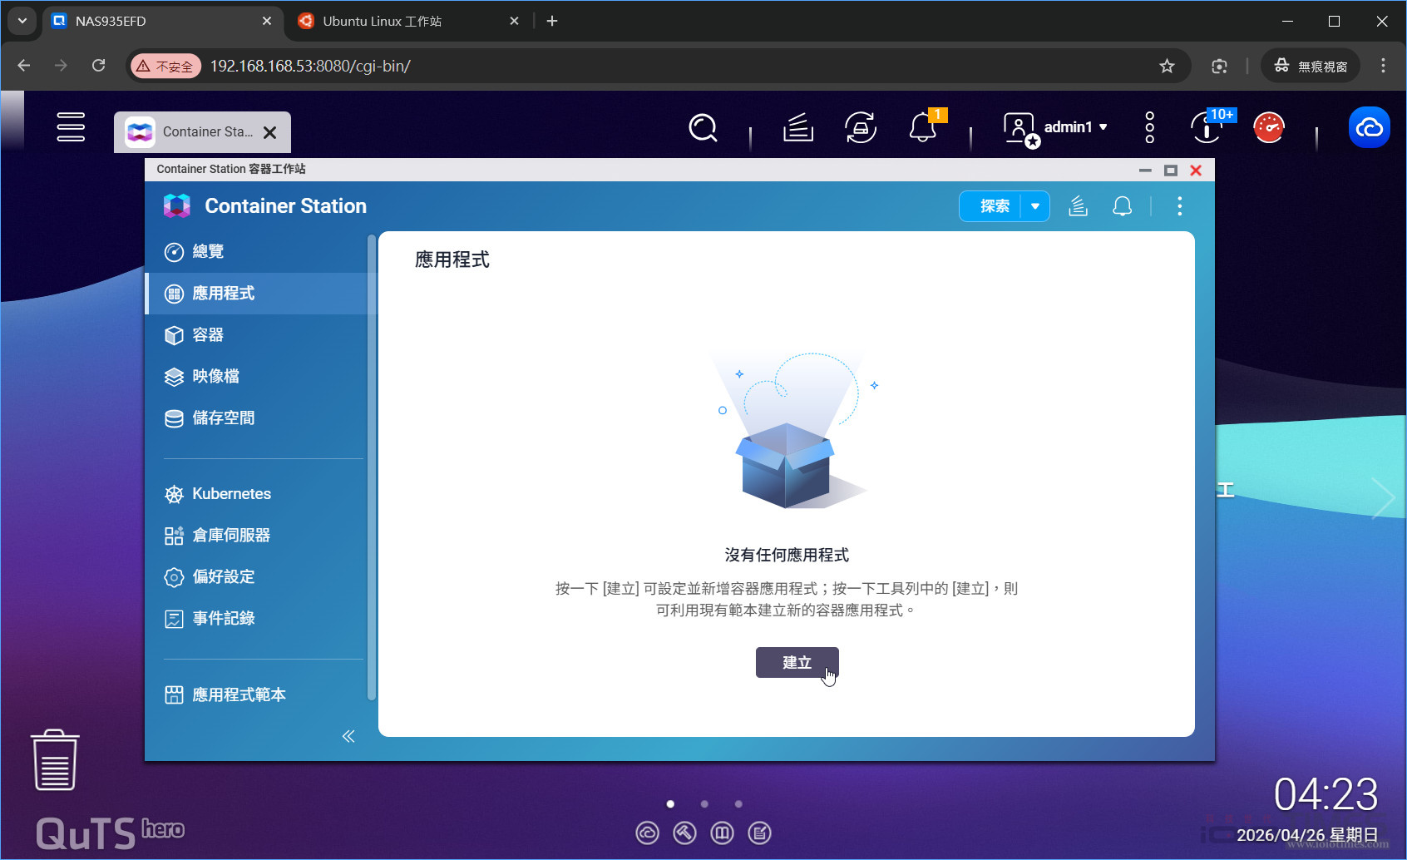Expand the 探索 button dropdown arrow
1407x860 pixels.
(x=1034, y=205)
